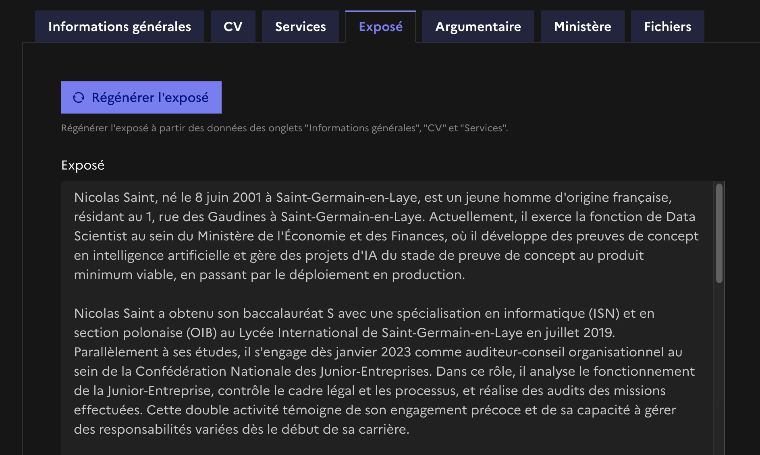Switch to the CV tab
The image size is (760, 455).
pyautogui.click(x=233, y=27)
